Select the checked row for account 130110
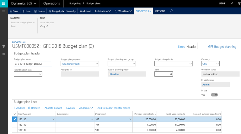Screen dimensions: 241x134 coord(14,119)
